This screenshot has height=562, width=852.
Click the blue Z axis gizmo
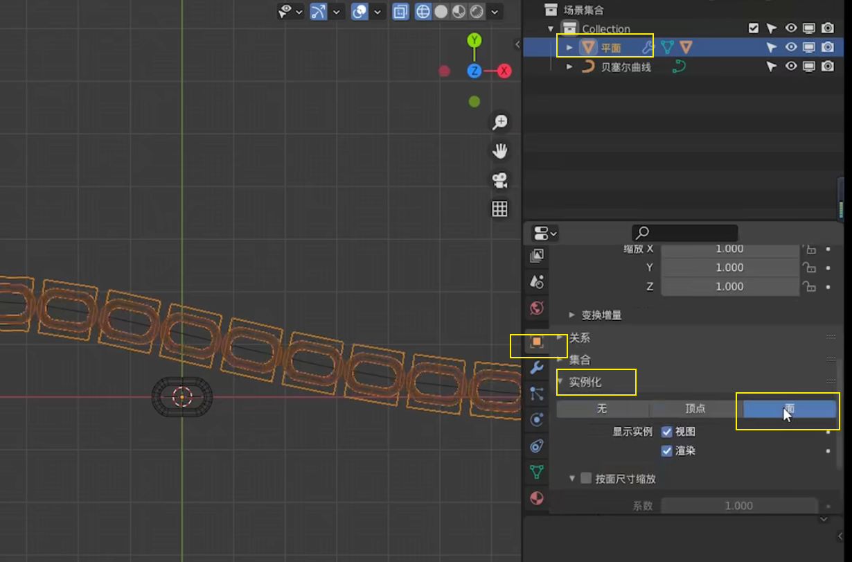point(474,71)
